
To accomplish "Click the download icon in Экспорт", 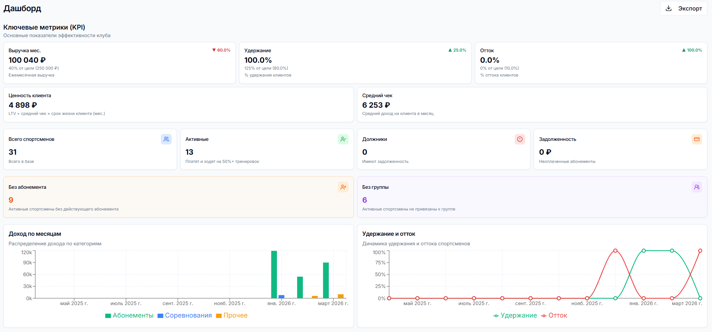I will (669, 9).
